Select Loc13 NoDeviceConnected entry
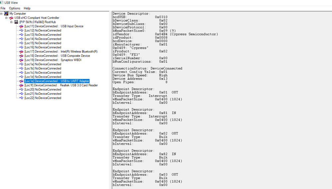Image resolution: width=332 pixels, height=189 pixels. point(43,34)
